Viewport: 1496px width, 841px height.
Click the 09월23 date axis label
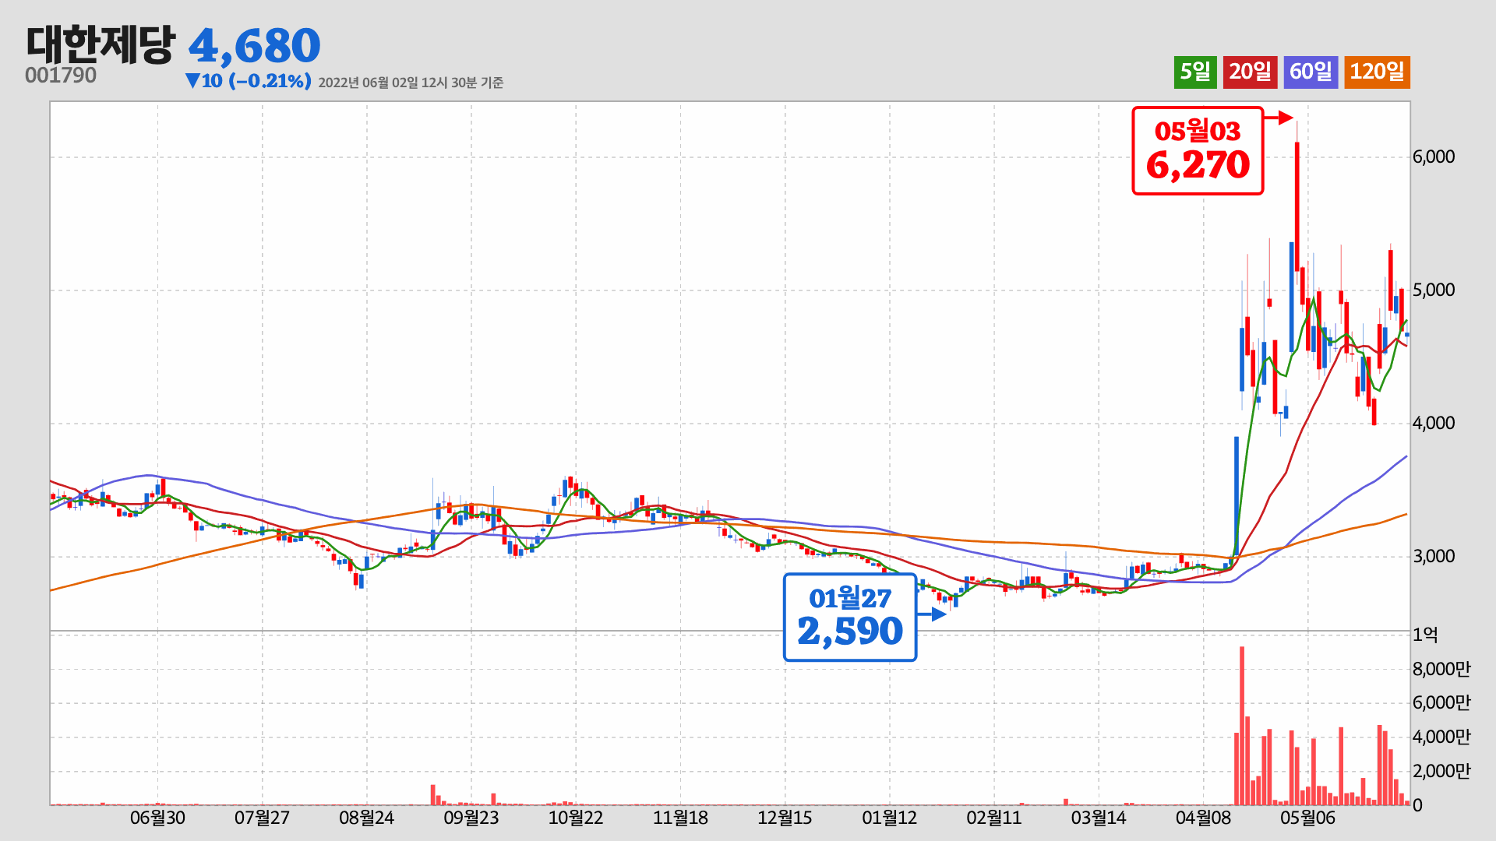471,818
